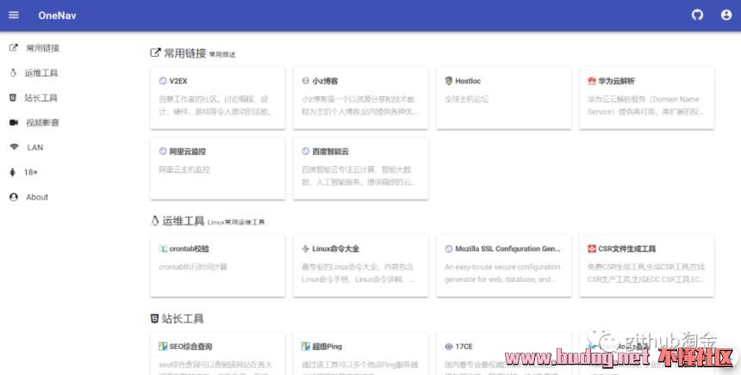741x375 pixels.
Task: Open the CSR文件生成工具 card
Action: pyautogui.click(x=646, y=266)
